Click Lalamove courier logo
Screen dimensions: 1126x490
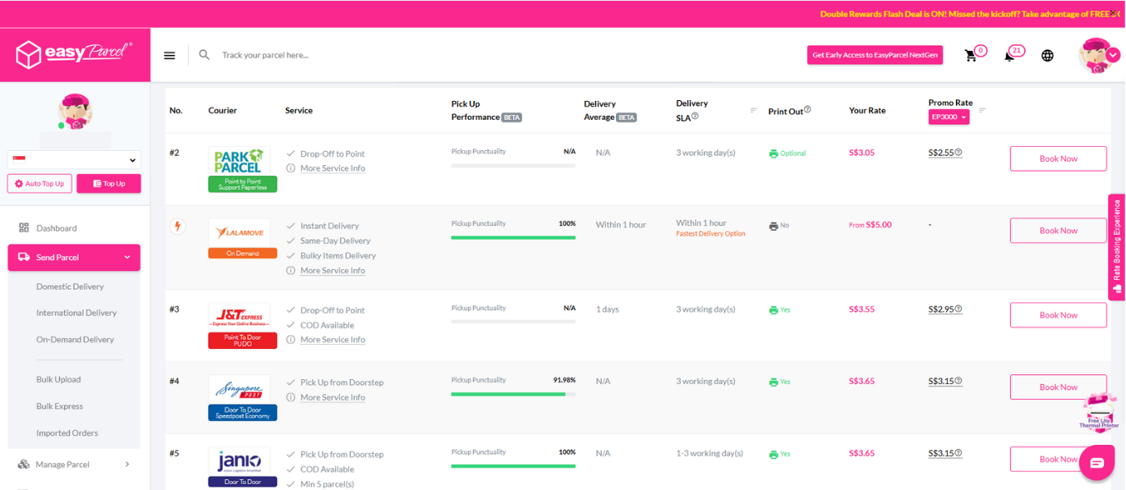[239, 233]
